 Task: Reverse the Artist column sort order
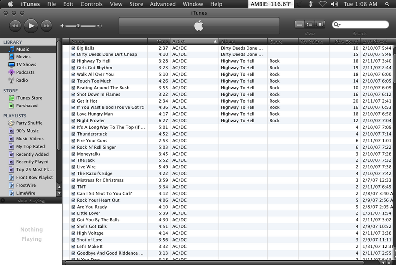[194, 41]
